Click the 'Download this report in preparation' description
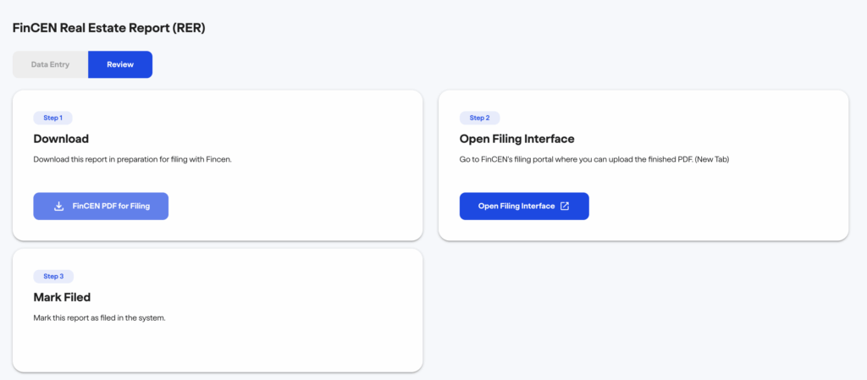The height and width of the screenshot is (380, 867). (132, 159)
